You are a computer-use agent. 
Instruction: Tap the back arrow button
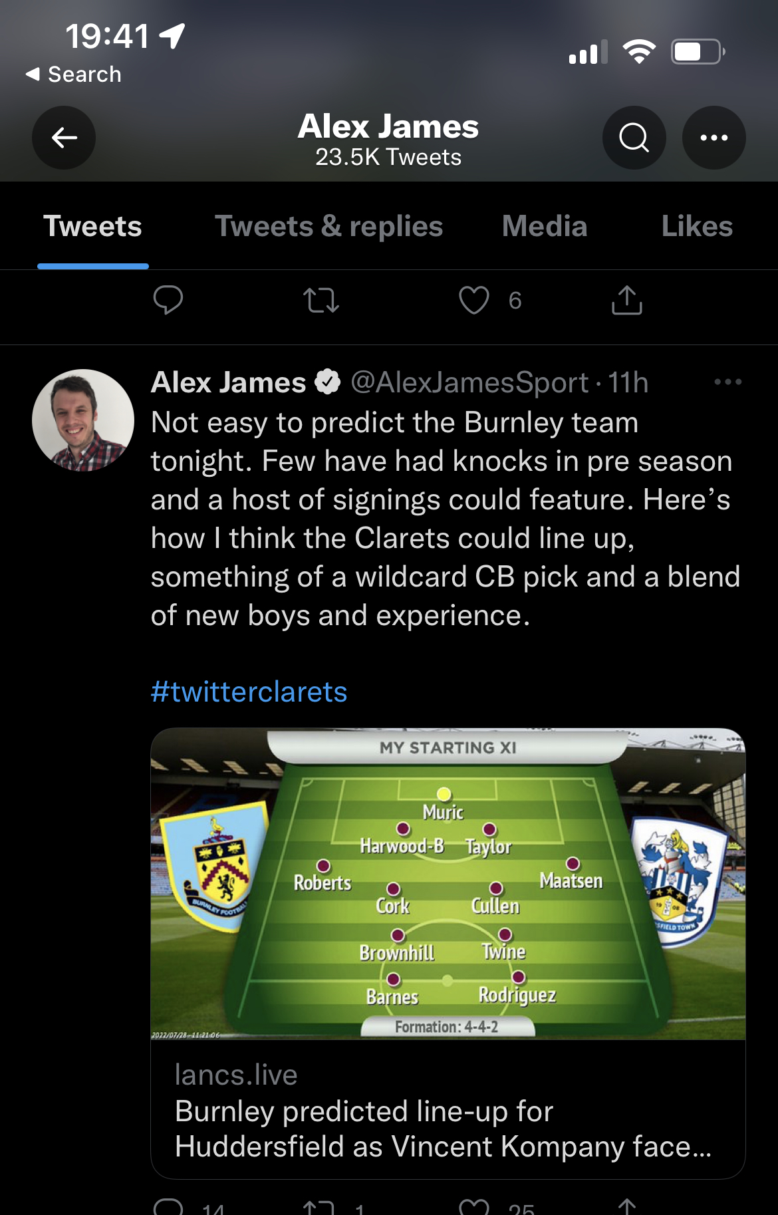64,138
